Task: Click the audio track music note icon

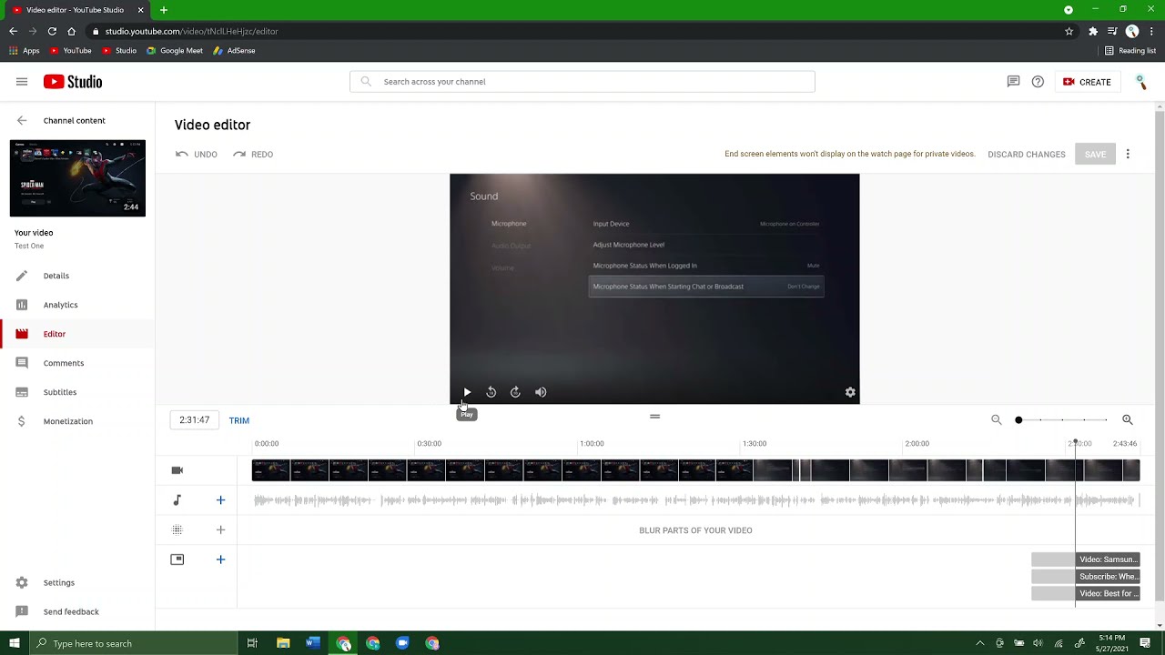Action: click(177, 499)
